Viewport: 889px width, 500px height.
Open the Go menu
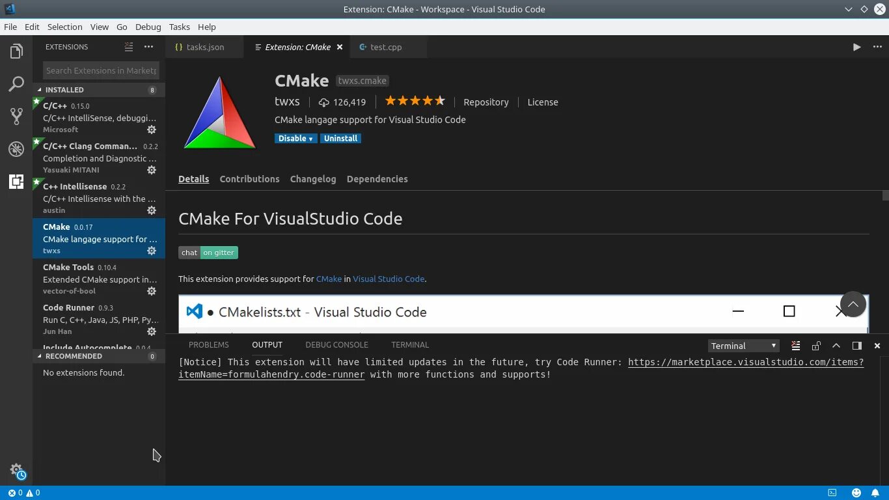click(122, 27)
